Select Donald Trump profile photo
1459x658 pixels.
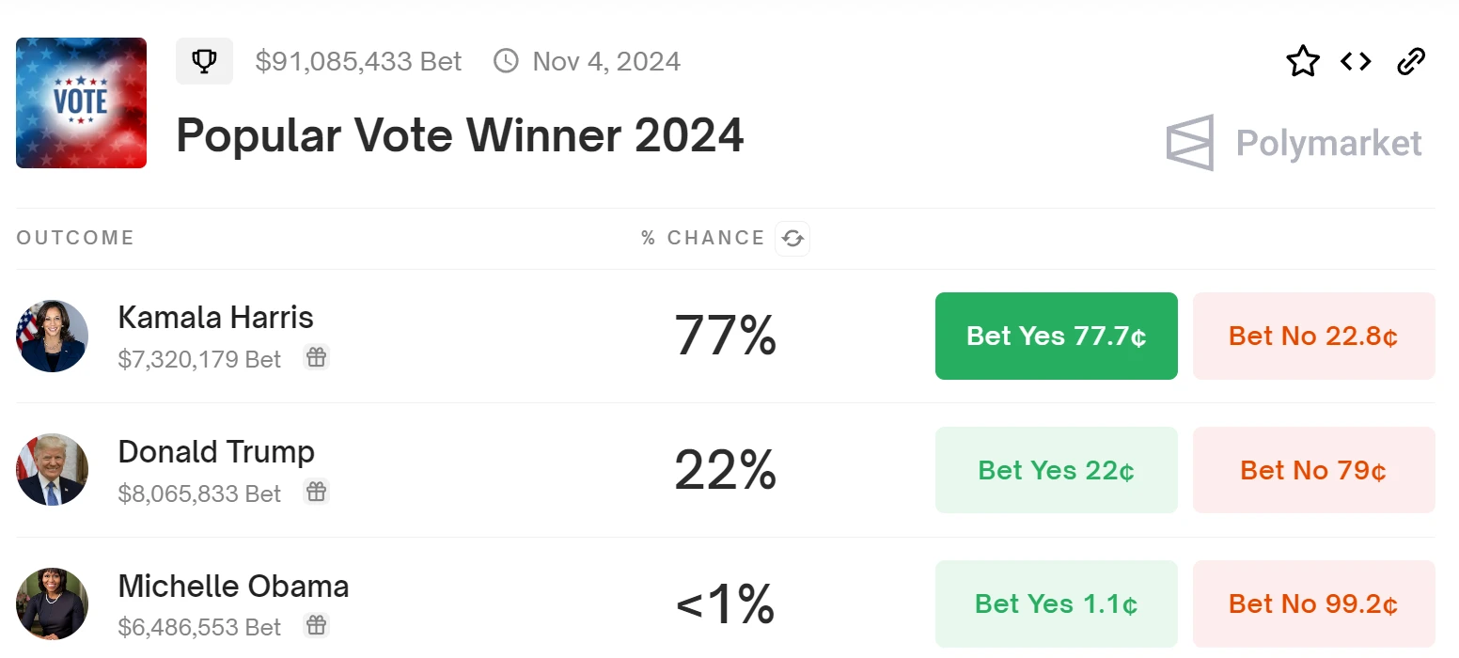53,470
